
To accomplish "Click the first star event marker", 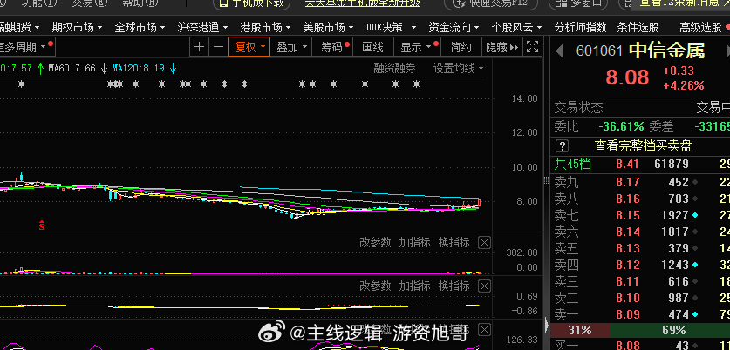I will (x=21, y=84).
